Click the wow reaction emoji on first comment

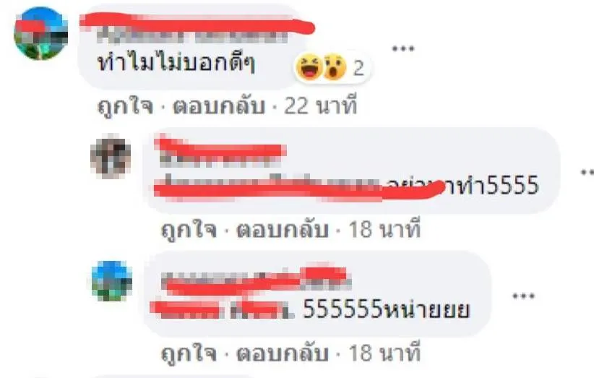click(334, 66)
